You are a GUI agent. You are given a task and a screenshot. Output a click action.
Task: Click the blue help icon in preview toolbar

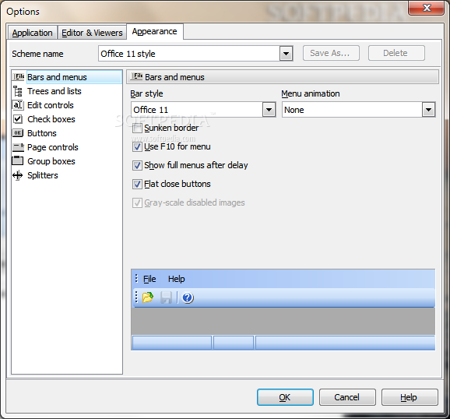coord(188,298)
